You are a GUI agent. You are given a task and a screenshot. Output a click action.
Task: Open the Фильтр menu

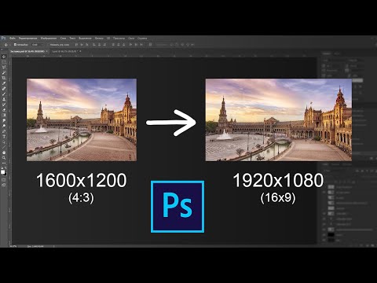99,39
